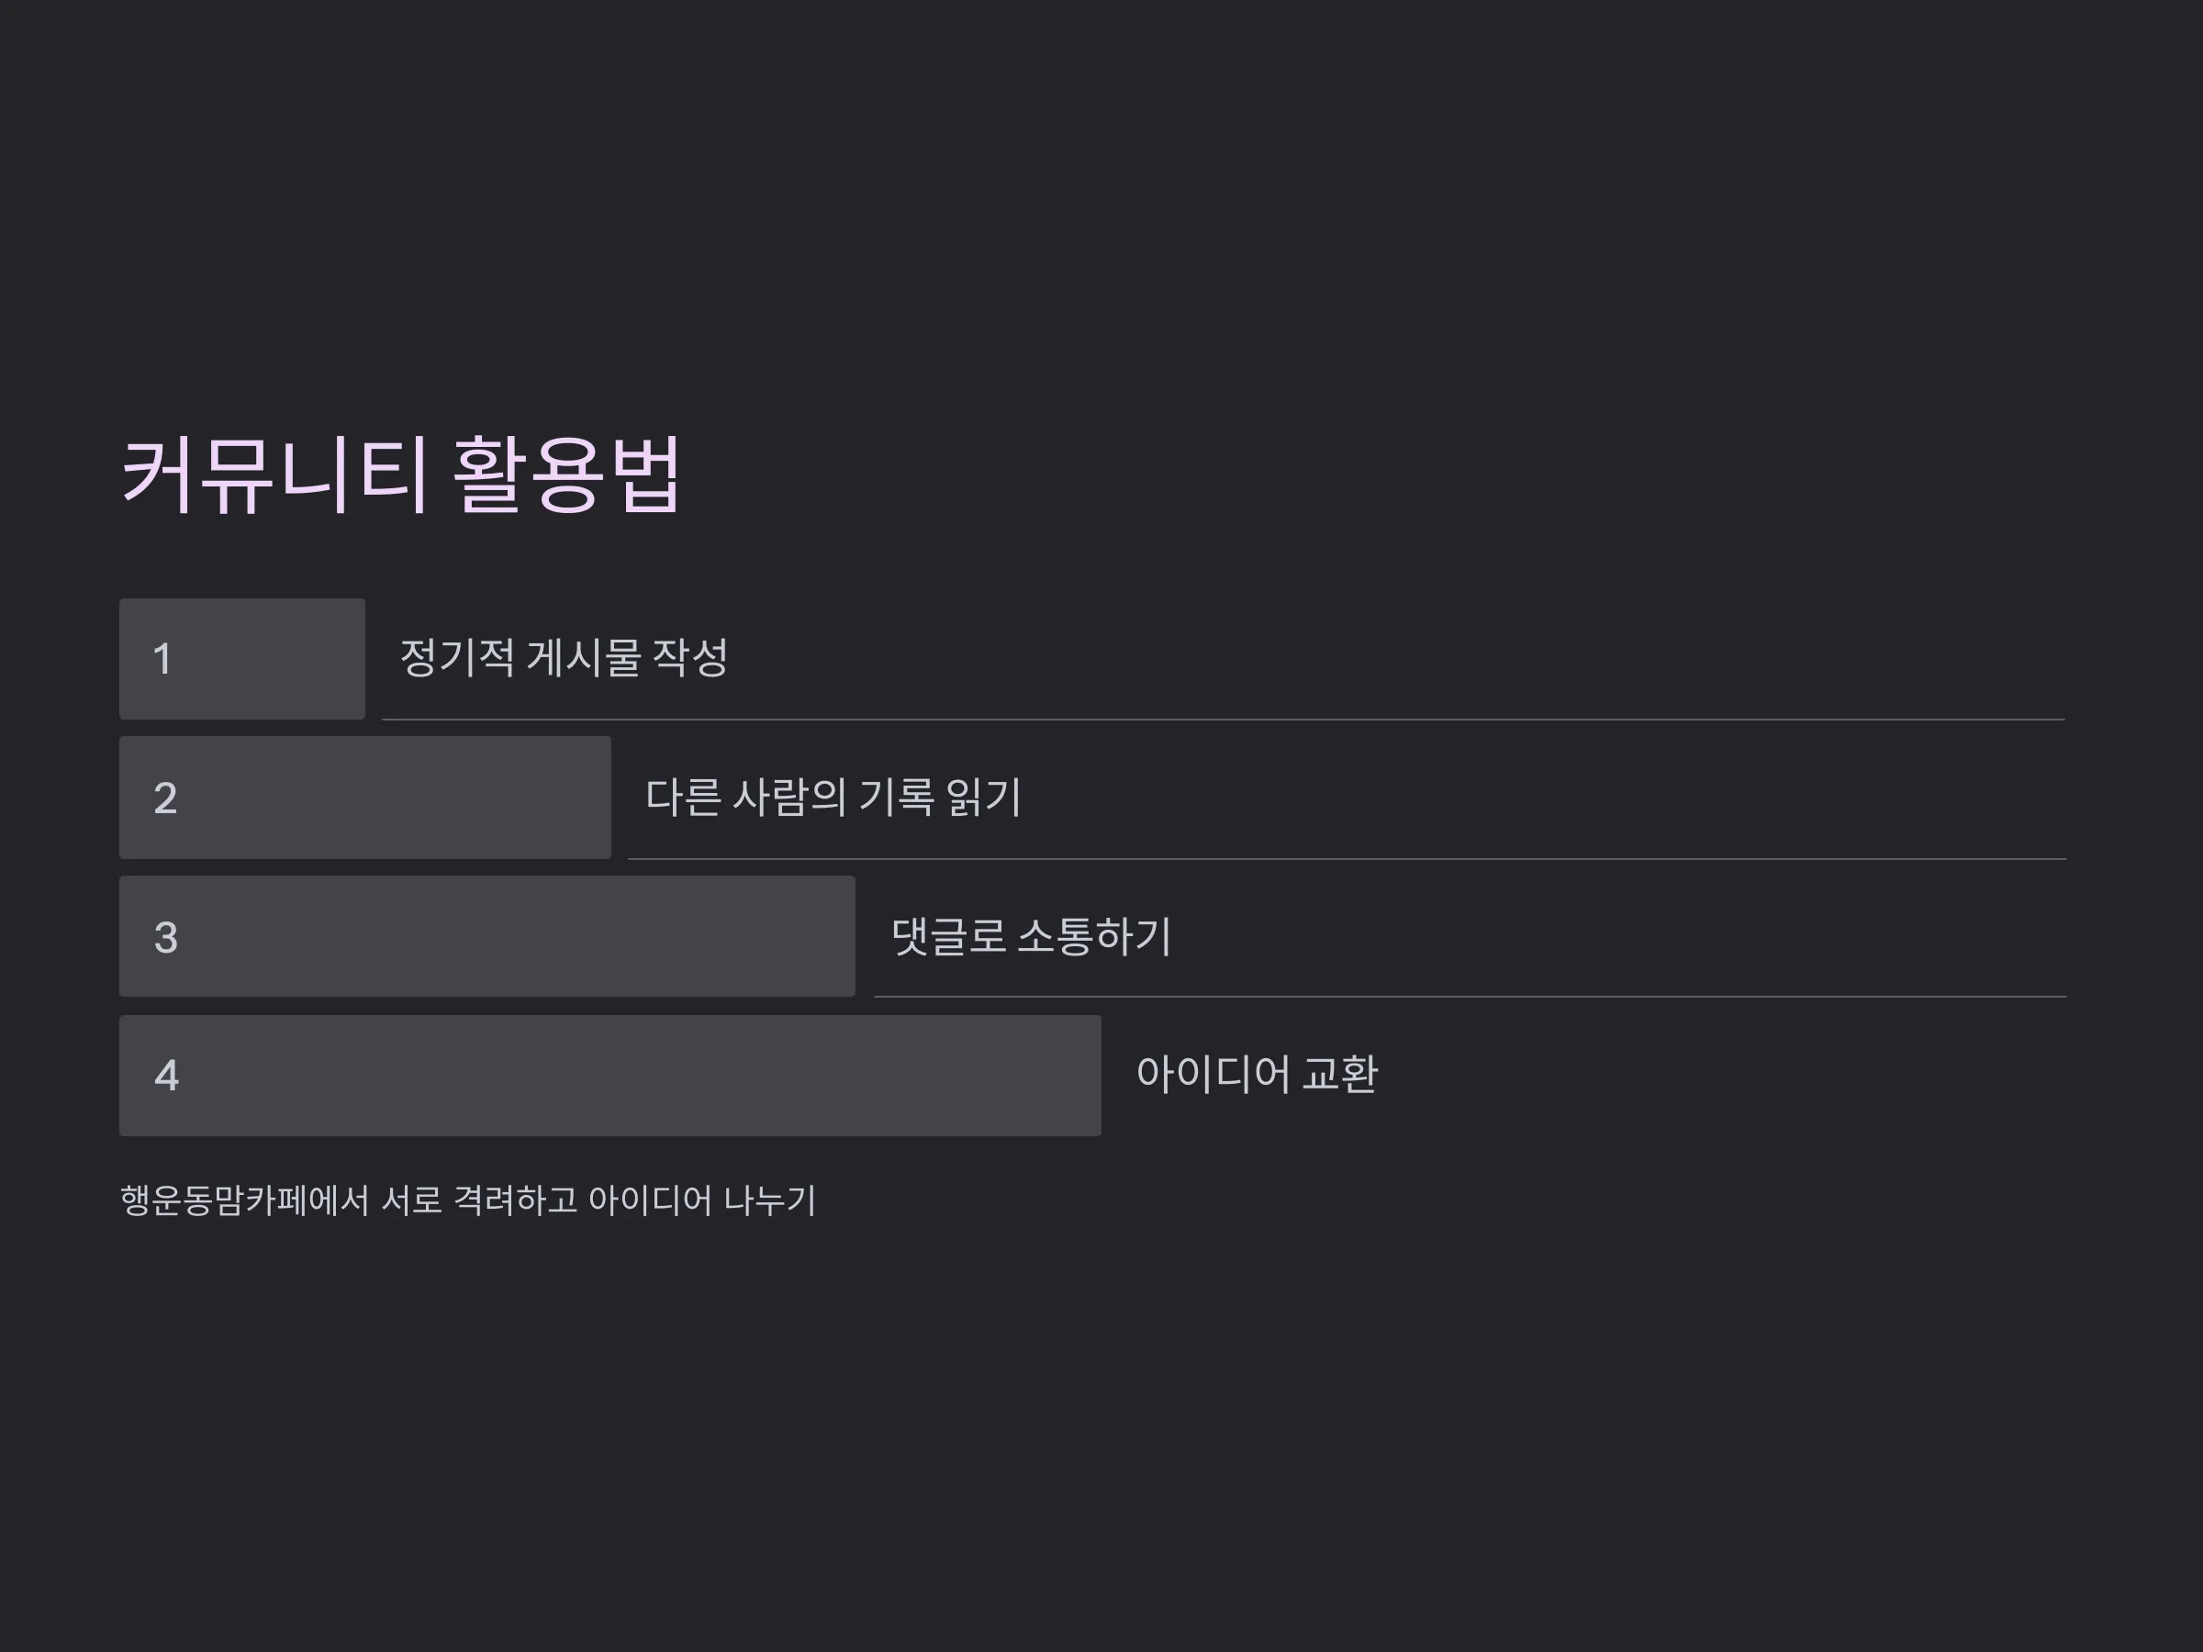This screenshot has width=2203, height=1652.
Task: Click the word 활용법 in the title
Action: pos(566,475)
